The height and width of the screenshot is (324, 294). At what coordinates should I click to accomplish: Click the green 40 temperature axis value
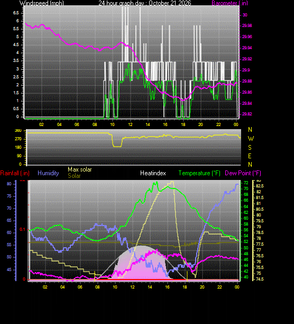coord(246,277)
